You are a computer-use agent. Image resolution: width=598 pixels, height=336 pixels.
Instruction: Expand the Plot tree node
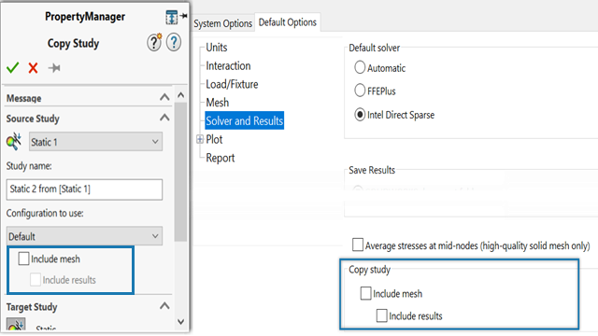[x=200, y=139]
